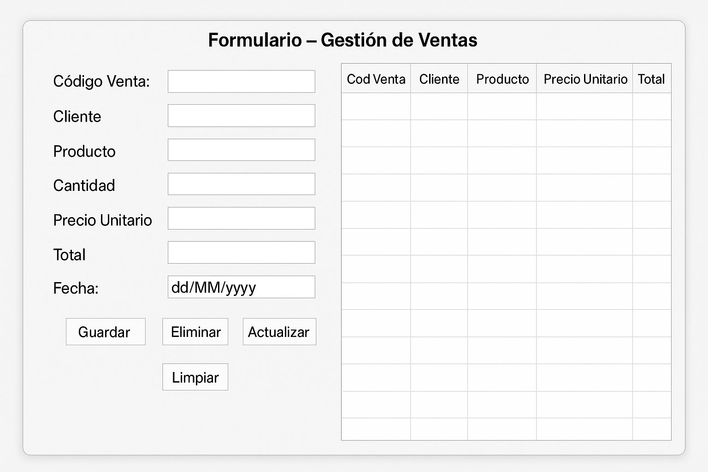Click the Total column header in table
This screenshot has width=708, height=472.
click(x=651, y=79)
